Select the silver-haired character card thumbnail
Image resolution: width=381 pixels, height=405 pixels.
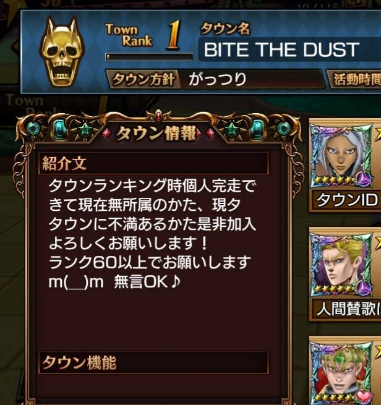[x=341, y=155]
